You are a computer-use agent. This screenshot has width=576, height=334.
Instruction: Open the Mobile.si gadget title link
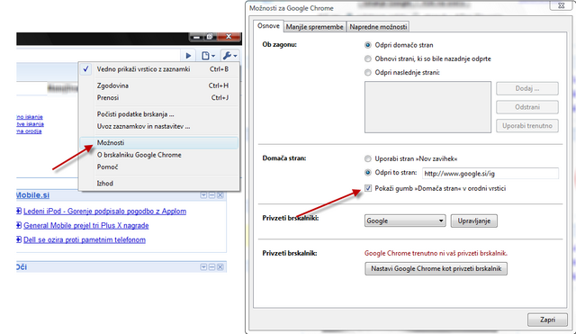32,195
